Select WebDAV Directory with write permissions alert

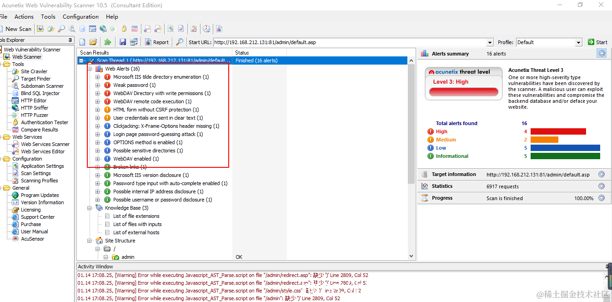161,93
